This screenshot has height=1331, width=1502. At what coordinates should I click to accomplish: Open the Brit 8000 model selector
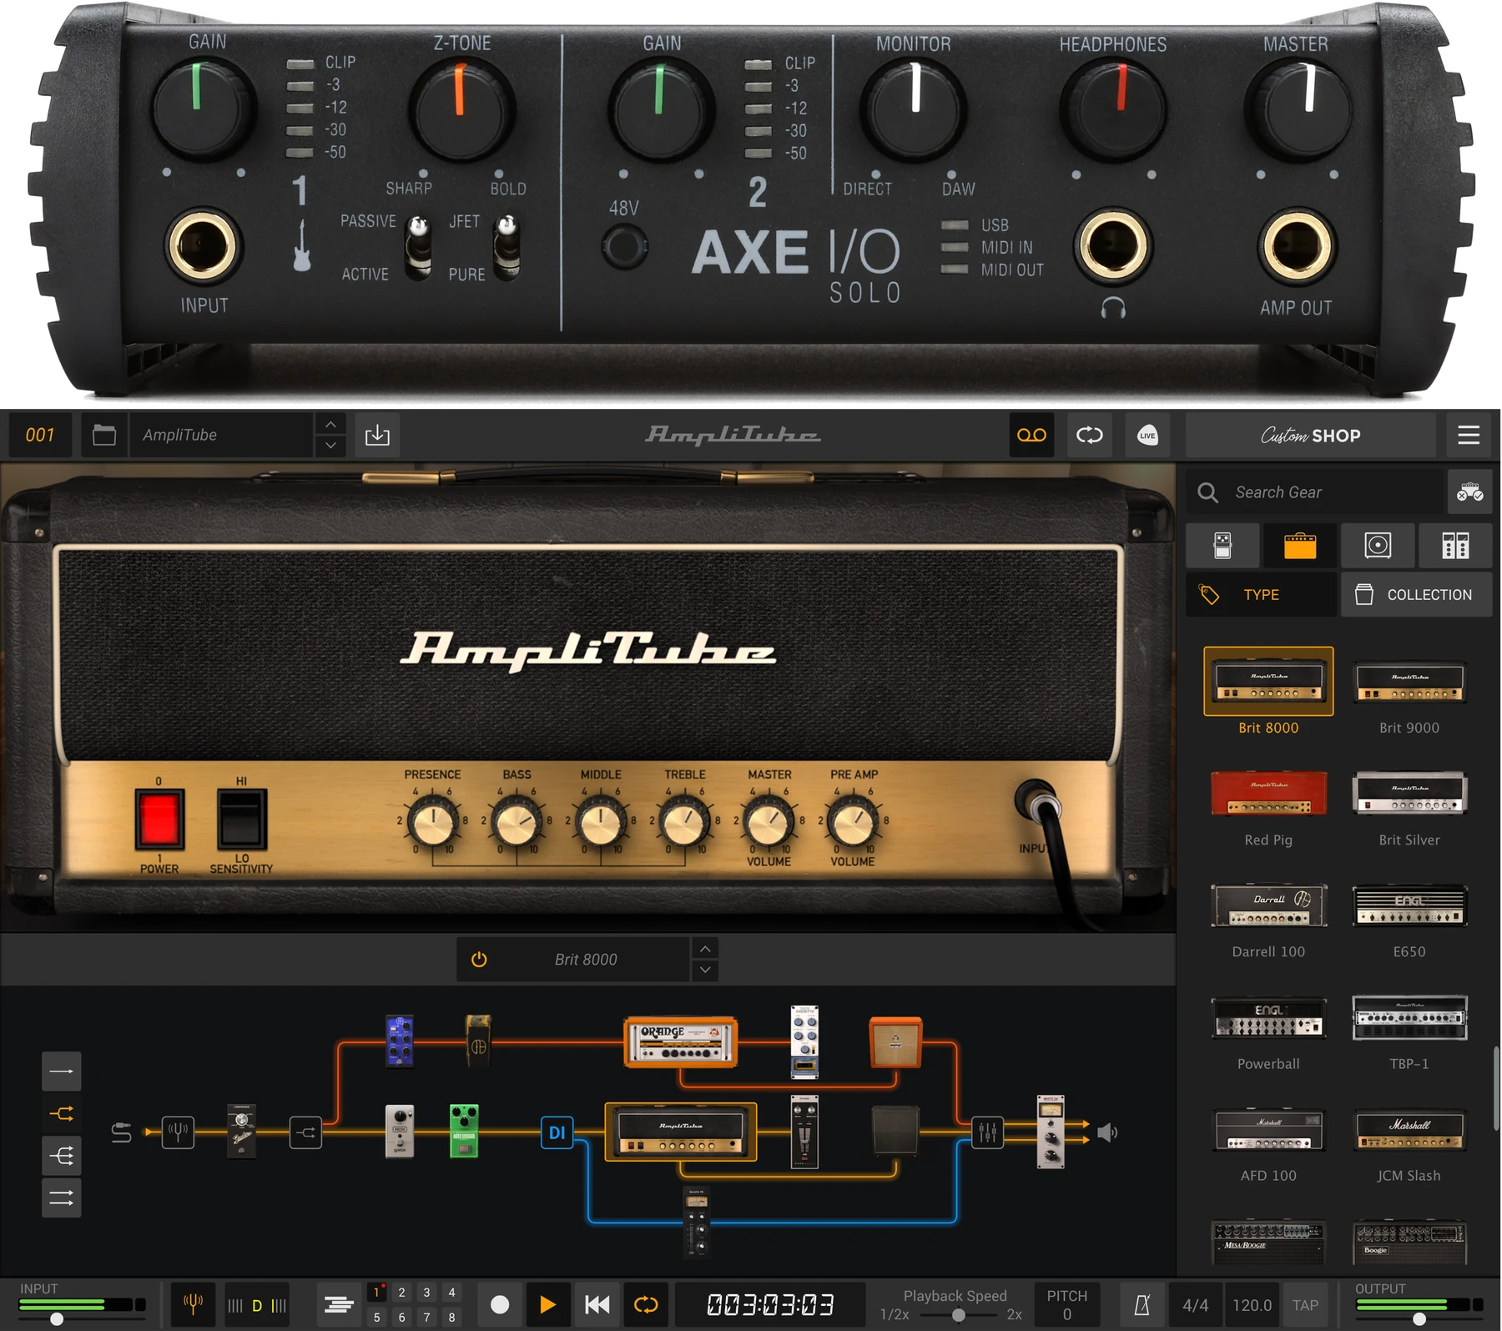click(586, 960)
